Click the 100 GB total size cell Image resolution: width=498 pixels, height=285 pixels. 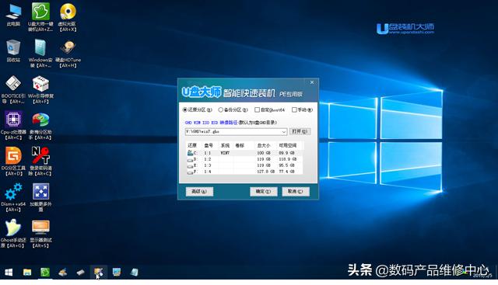264,153
